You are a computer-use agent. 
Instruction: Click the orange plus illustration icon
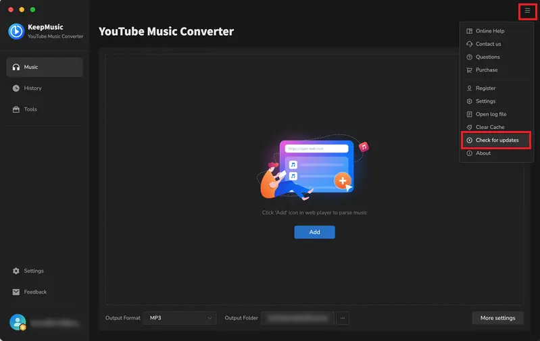[343, 181]
